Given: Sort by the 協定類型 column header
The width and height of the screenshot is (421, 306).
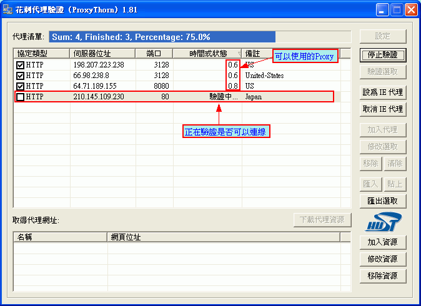Looking at the screenshot, I should click(42, 54).
